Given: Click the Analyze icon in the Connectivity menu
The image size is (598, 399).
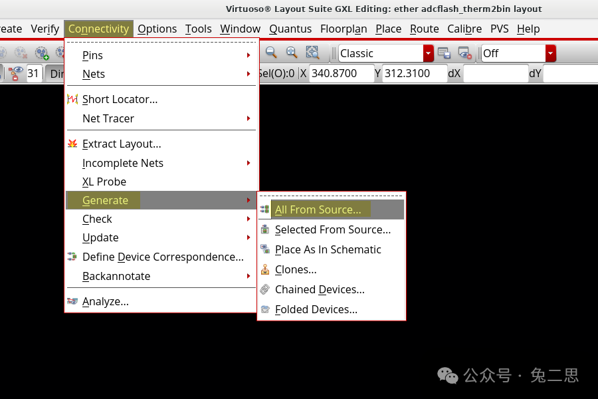Looking at the screenshot, I should (x=72, y=301).
